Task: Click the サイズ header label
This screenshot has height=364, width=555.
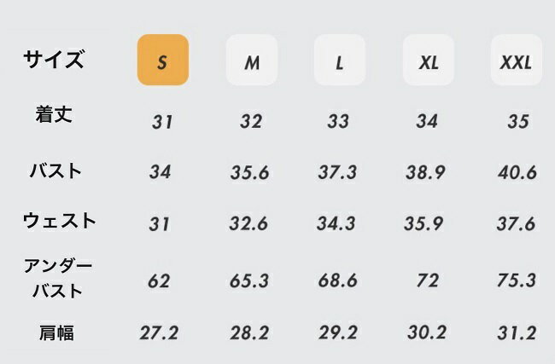Action: pyautogui.click(x=54, y=59)
